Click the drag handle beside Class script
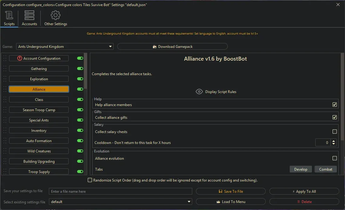Screen dimensions: 345x210 (5, 100)
